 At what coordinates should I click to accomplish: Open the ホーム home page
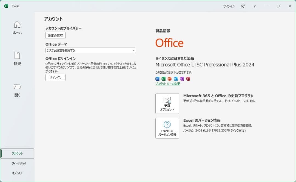[17, 28]
